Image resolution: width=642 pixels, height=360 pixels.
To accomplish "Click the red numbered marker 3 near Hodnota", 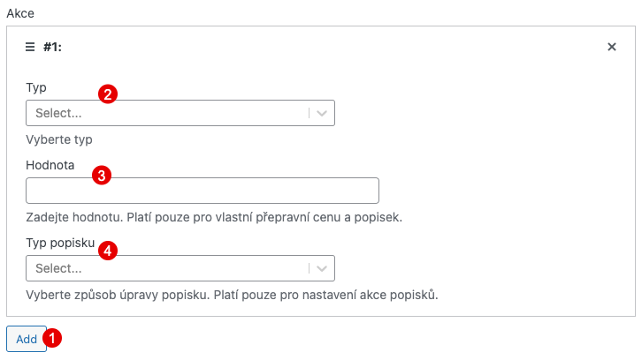I will pyautogui.click(x=102, y=176).
